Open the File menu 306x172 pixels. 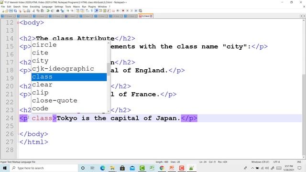point(3,7)
